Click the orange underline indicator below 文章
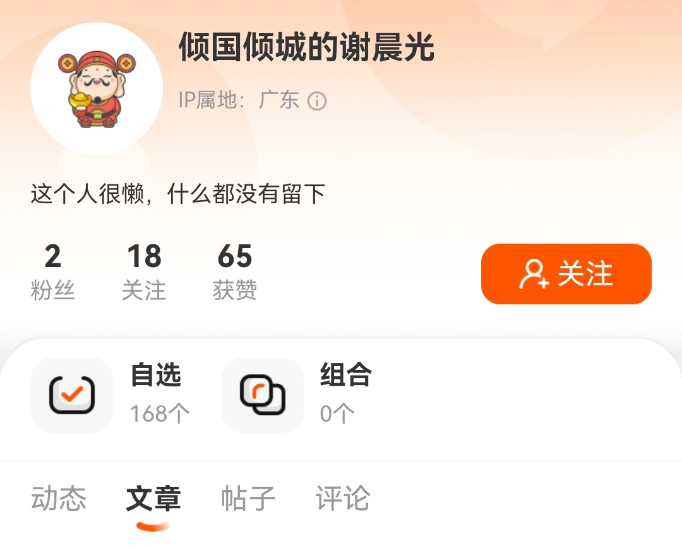This screenshot has height=548, width=682. [x=153, y=527]
